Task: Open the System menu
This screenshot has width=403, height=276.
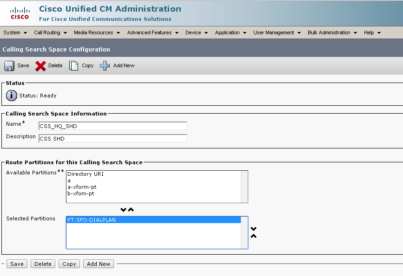Action: pyautogui.click(x=15, y=32)
